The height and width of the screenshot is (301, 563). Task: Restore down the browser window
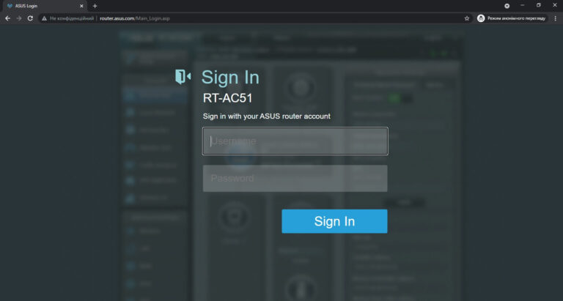pos(538,6)
